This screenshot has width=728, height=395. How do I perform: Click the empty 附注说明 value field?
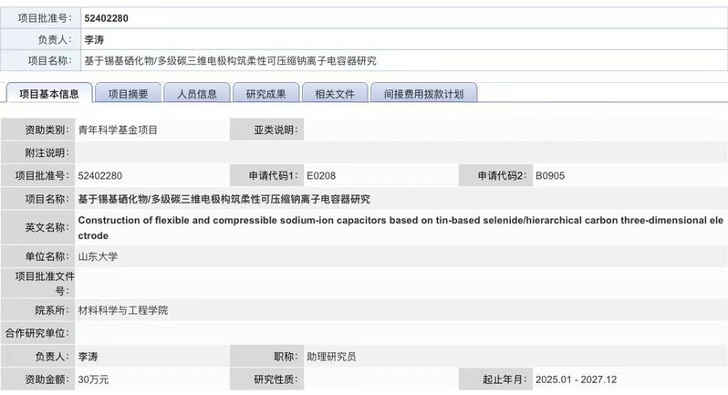coord(400,153)
